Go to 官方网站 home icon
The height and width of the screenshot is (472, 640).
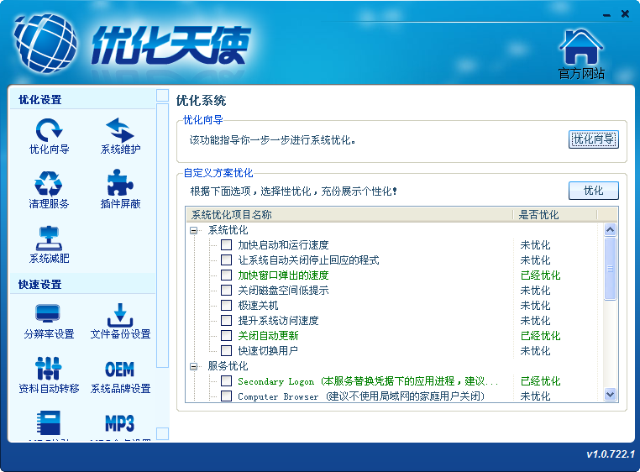click(x=581, y=49)
